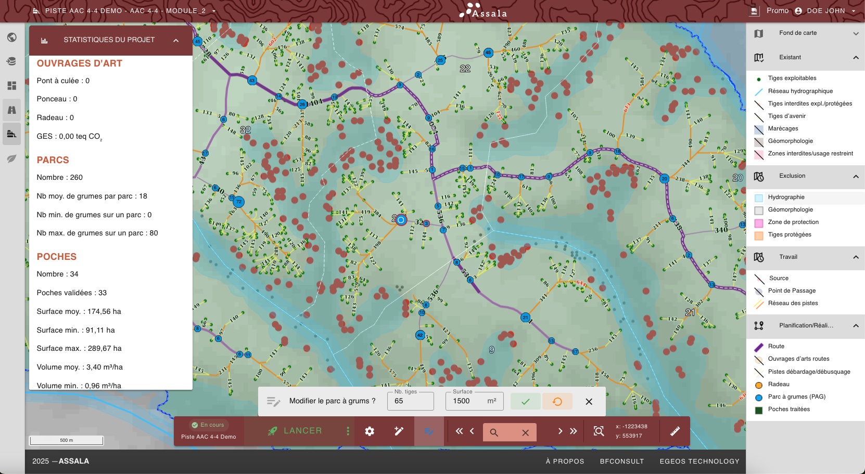Screen dimensions: 865x474
Task: Expand the Fond de carte section
Action: (x=856, y=33)
